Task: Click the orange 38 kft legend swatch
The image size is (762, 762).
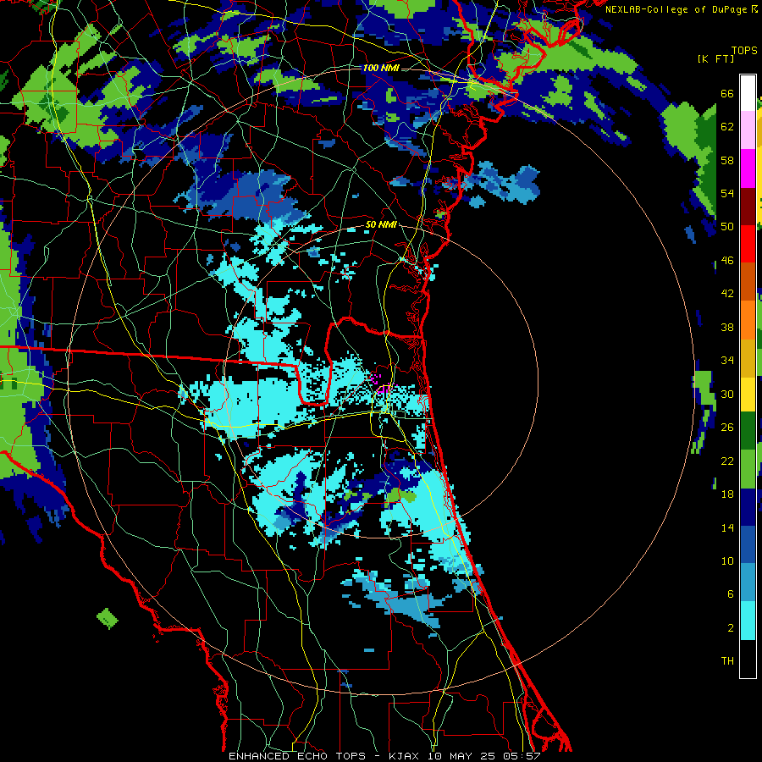Action: coord(748,320)
